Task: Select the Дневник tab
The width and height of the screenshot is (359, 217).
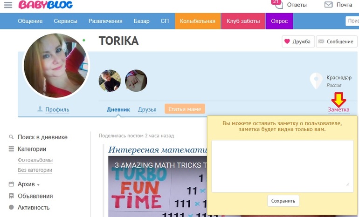Action: pyautogui.click(x=118, y=109)
